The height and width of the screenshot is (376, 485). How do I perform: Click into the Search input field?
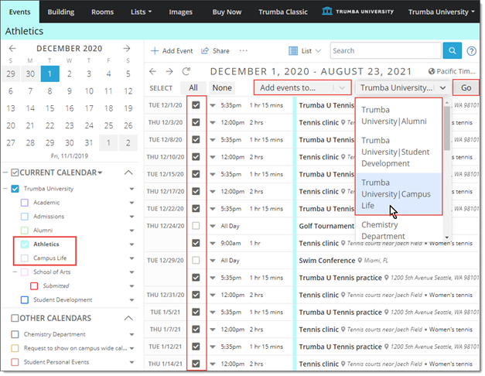point(385,51)
